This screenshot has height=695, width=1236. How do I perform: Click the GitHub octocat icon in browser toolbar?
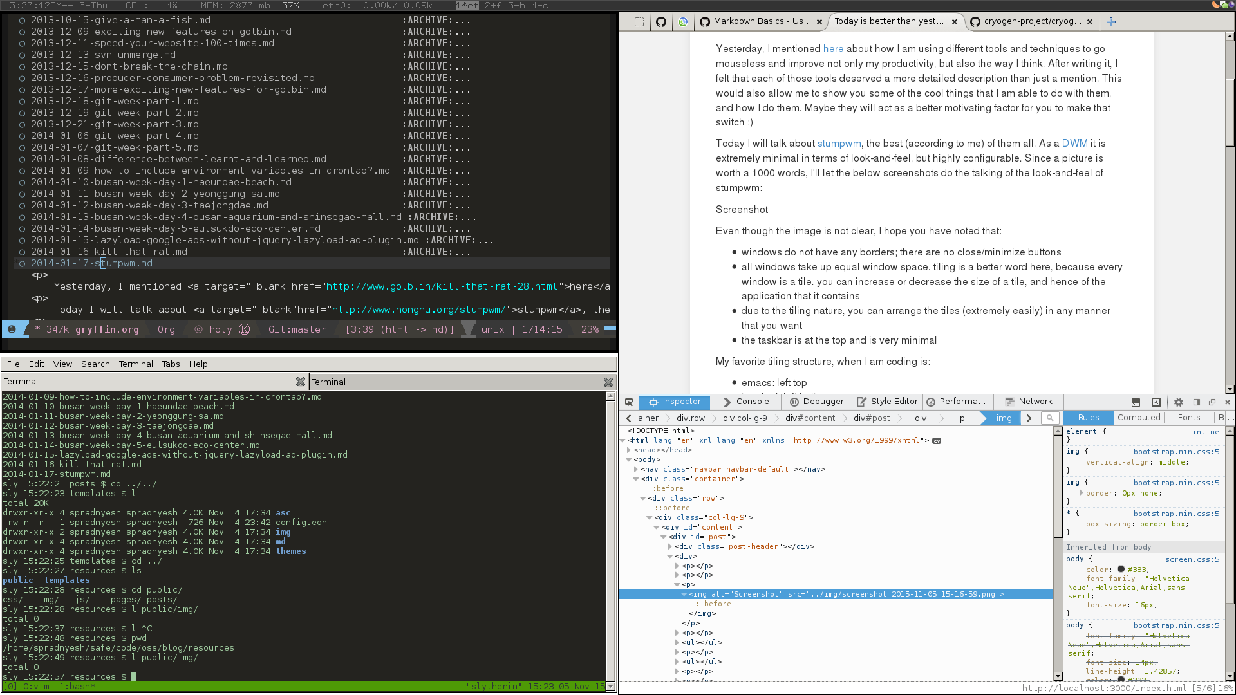(x=661, y=21)
